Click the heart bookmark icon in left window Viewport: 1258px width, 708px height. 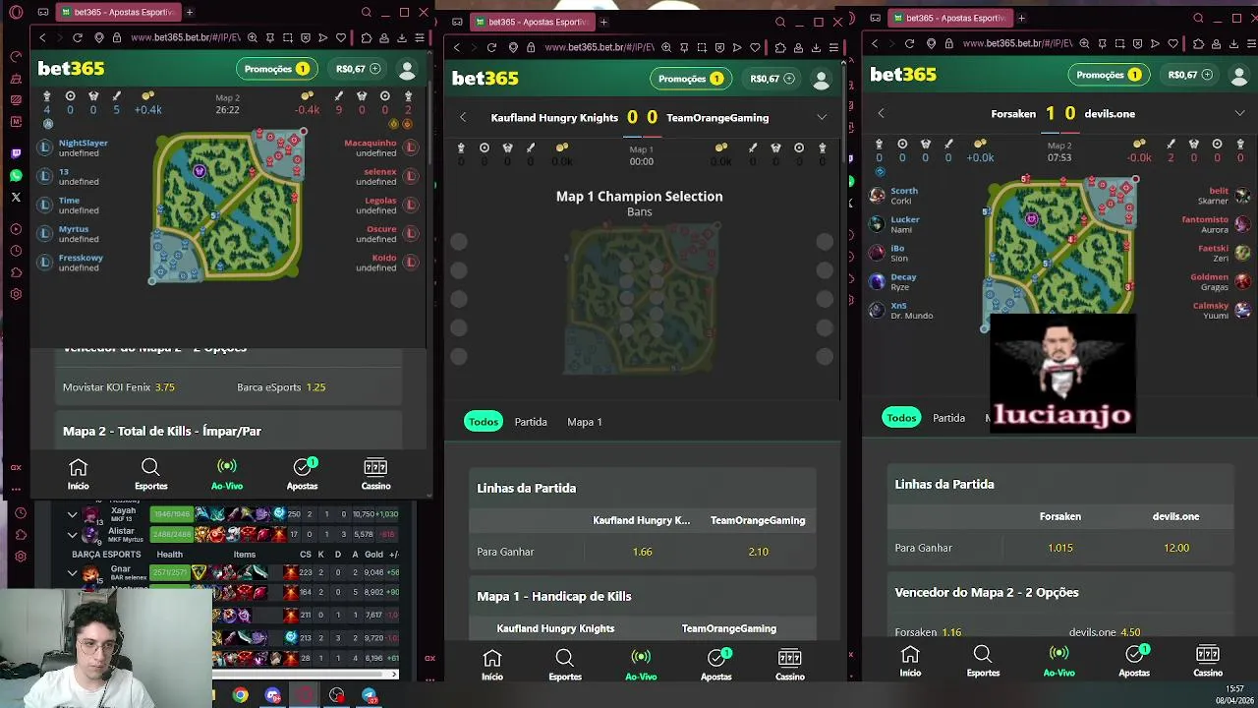341,37
